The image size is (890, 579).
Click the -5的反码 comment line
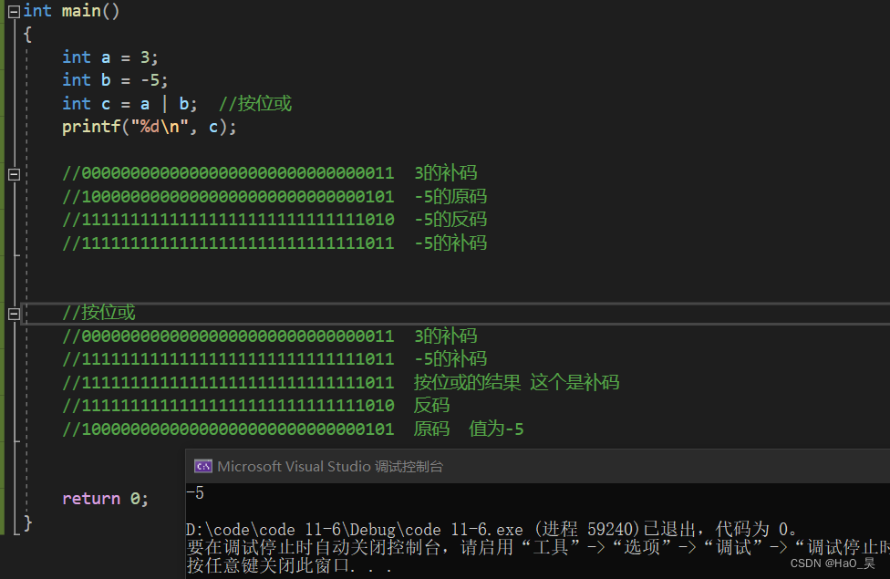tap(274, 220)
